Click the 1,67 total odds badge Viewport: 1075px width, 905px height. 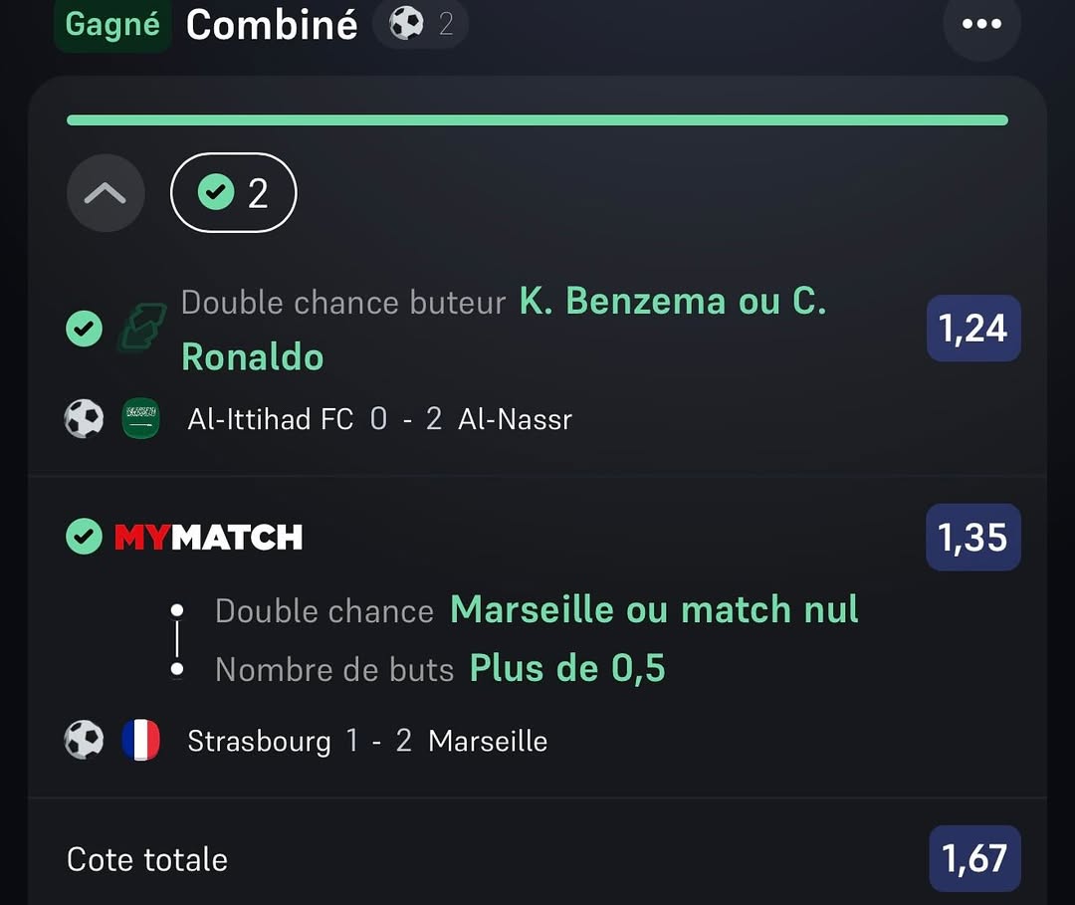pyautogui.click(x=974, y=858)
